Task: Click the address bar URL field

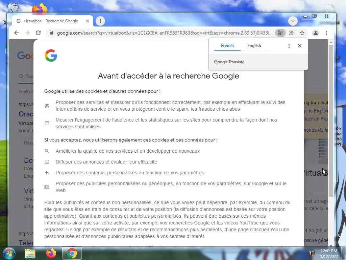Action: 165,33
